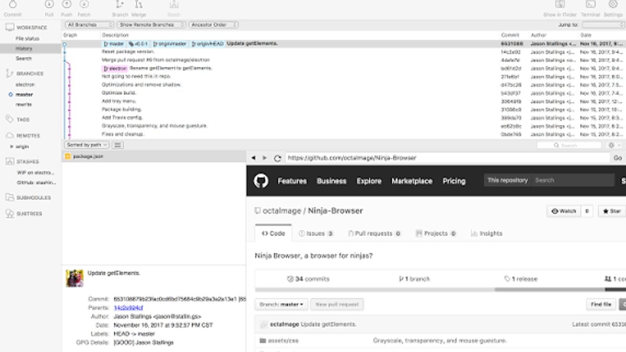
Task: Open the Sorted by path dropdown
Action: (x=87, y=145)
